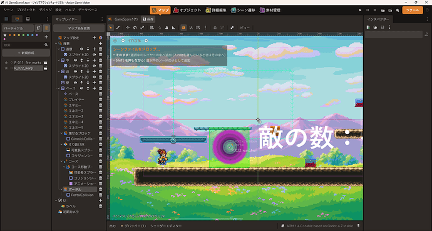Image resolution: width=432 pixels, height=231 pixels.
Task: Open the パーティクル category dropdown
Action: tap(18, 28)
